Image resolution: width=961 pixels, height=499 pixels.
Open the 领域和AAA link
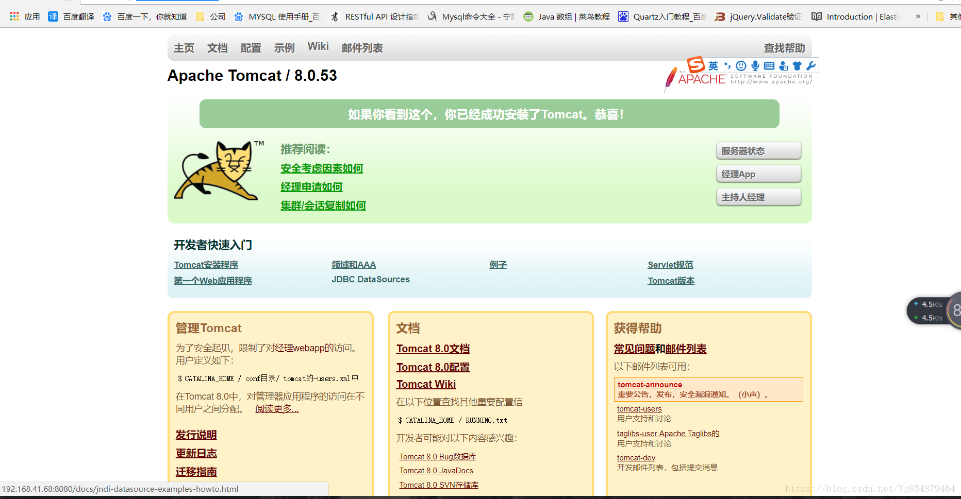[354, 265]
